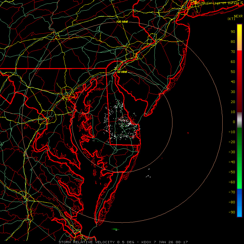Click the NEXLAB-College of DuPage watermark text

click(218, 3)
